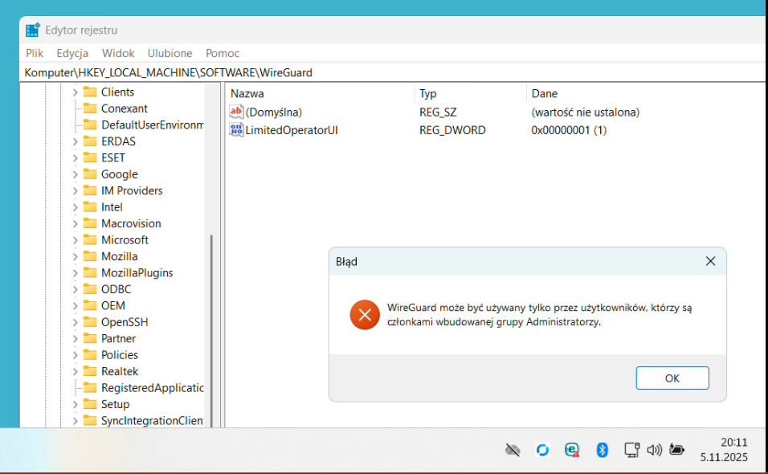Select the OEM folder icon
The image size is (768, 474).
[x=90, y=305]
